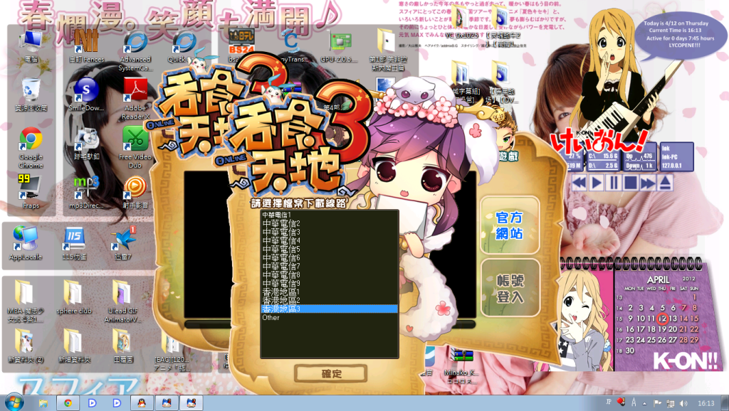Launch Google Chrome from the desktop shortcut
729x411 pixels.
(31, 148)
